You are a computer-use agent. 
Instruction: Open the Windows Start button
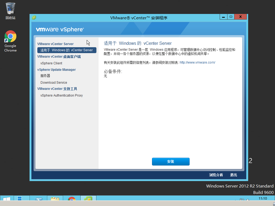pyautogui.click(x=7, y=198)
